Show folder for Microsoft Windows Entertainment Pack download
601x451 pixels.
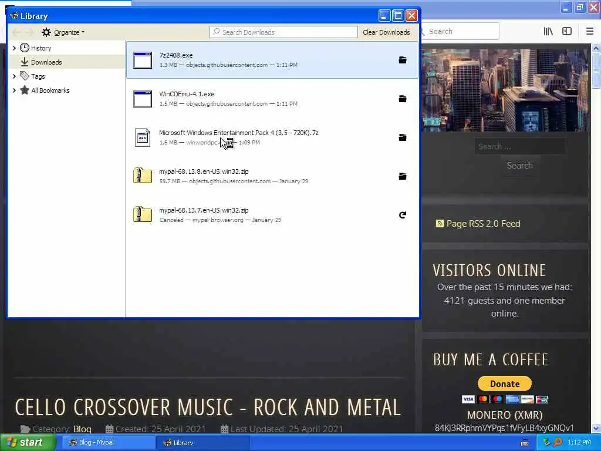[x=403, y=137]
